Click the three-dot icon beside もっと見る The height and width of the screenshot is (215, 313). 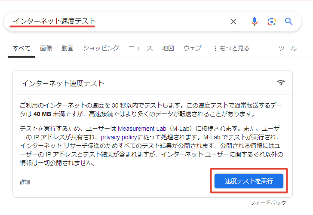[215, 49]
